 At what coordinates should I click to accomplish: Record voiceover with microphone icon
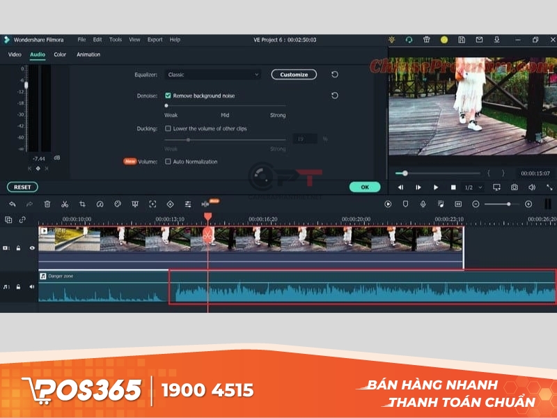(x=423, y=204)
